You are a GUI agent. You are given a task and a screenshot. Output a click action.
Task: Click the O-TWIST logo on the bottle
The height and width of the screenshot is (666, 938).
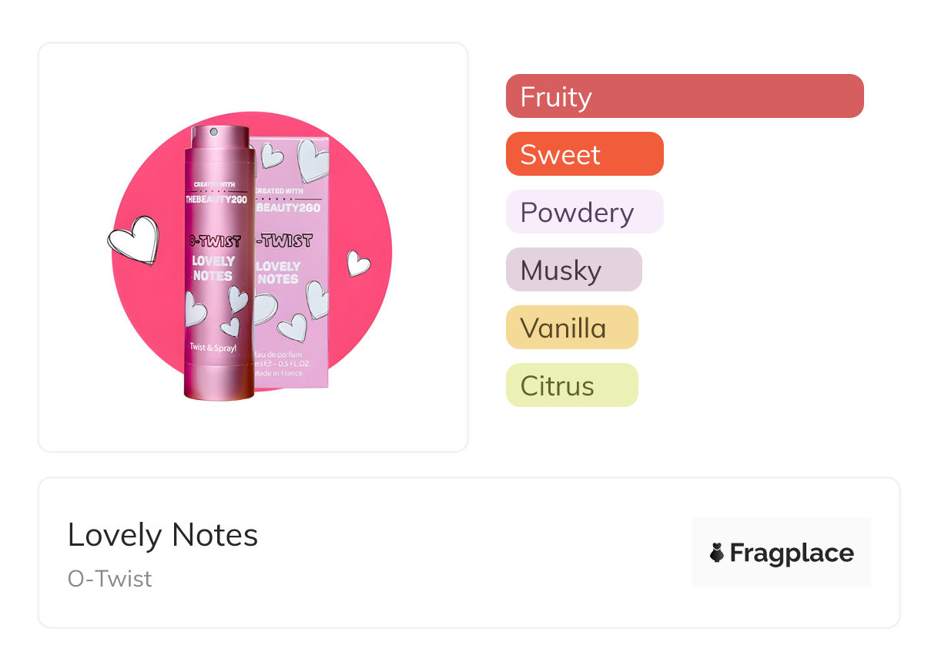(x=214, y=241)
